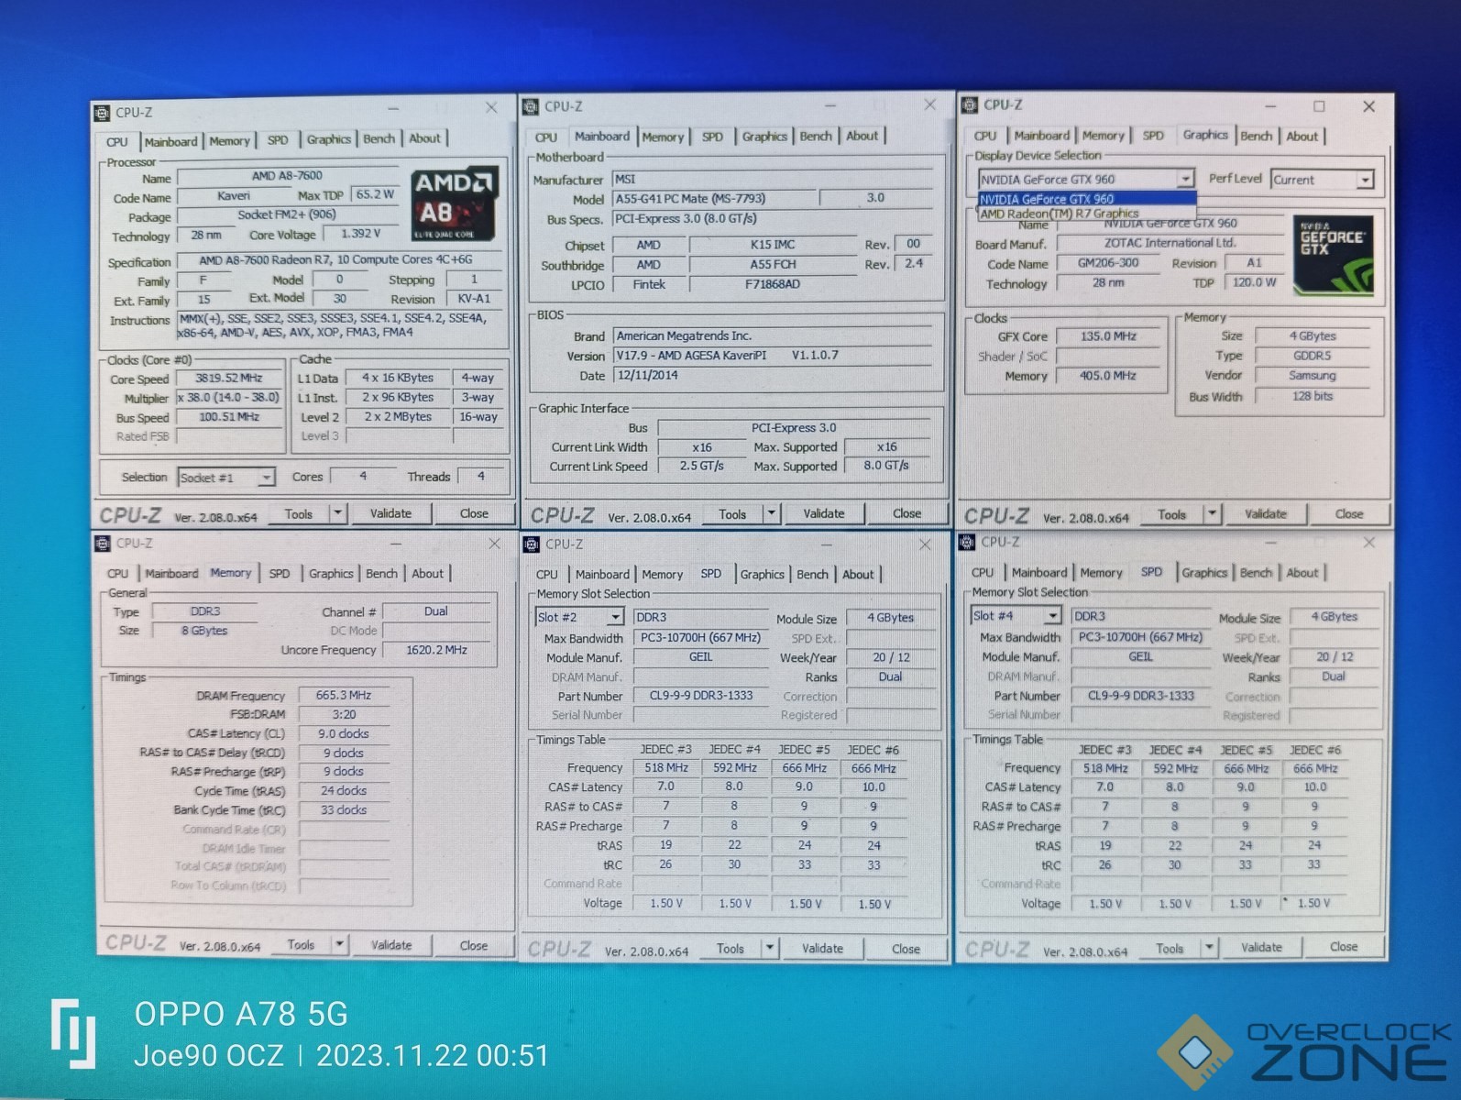
Task: Click Multiplier x 38.0 value
Action: (x=229, y=398)
